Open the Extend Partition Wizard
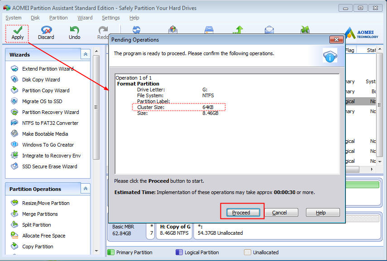 48,69
